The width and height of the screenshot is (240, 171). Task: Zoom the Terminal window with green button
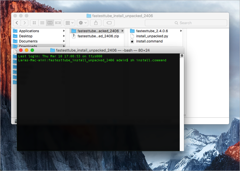[32, 50]
